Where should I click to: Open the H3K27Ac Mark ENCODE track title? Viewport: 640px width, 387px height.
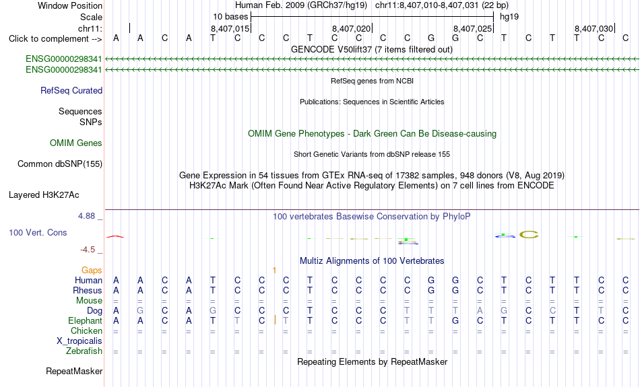372,186
